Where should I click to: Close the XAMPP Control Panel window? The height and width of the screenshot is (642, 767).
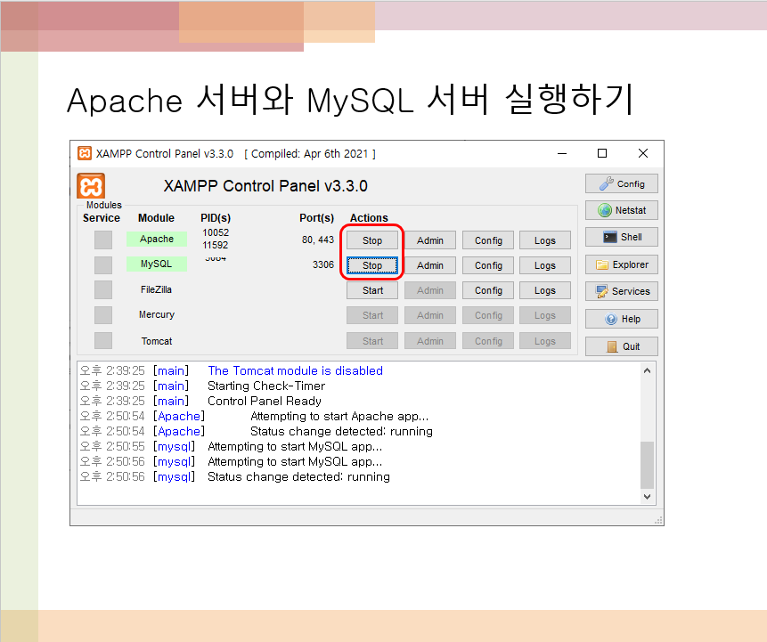coord(643,153)
